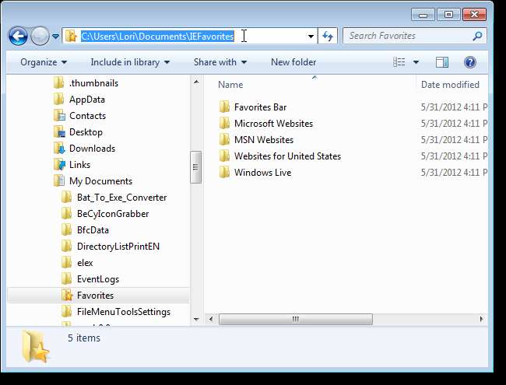Click the Refresh button beside address bar
506x385 pixels.
(328, 36)
